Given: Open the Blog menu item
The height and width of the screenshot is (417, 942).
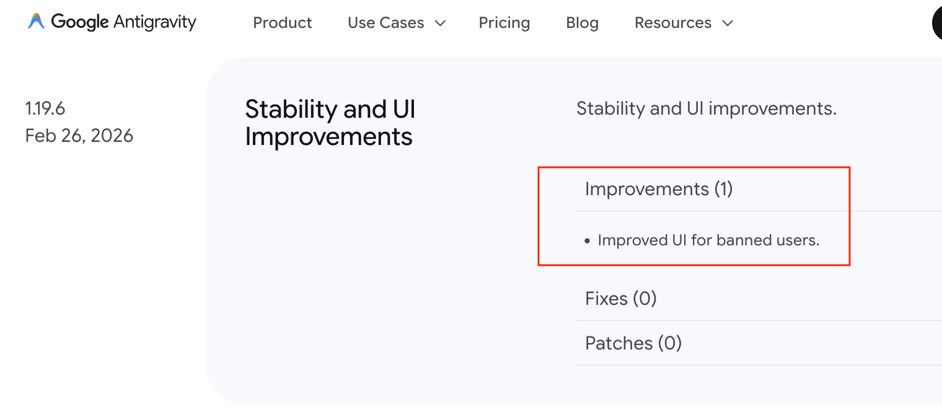Looking at the screenshot, I should (x=582, y=23).
